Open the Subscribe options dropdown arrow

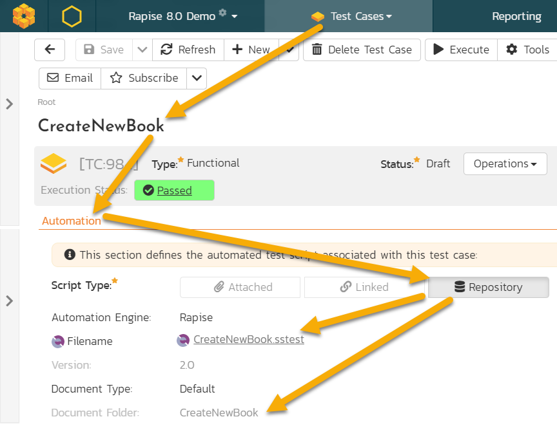197,78
